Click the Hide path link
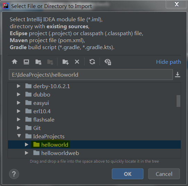The image size is (188, 186). pos(169,62)
